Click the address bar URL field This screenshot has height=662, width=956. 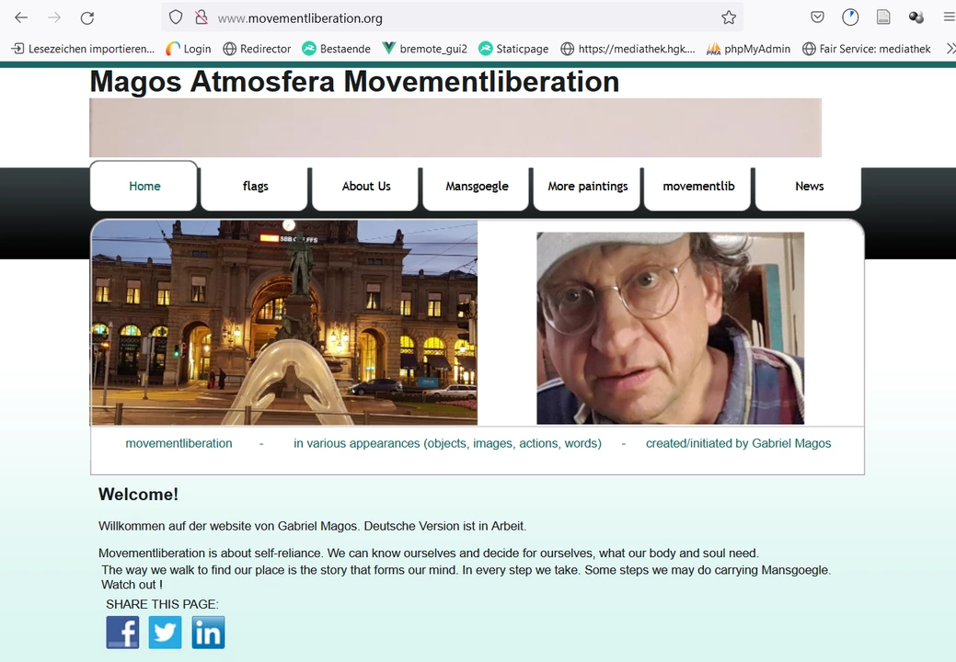pyautogui.click(x=460, y=17)
